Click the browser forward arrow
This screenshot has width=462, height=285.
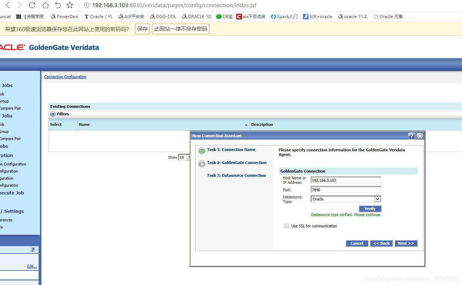pos(20,5)
